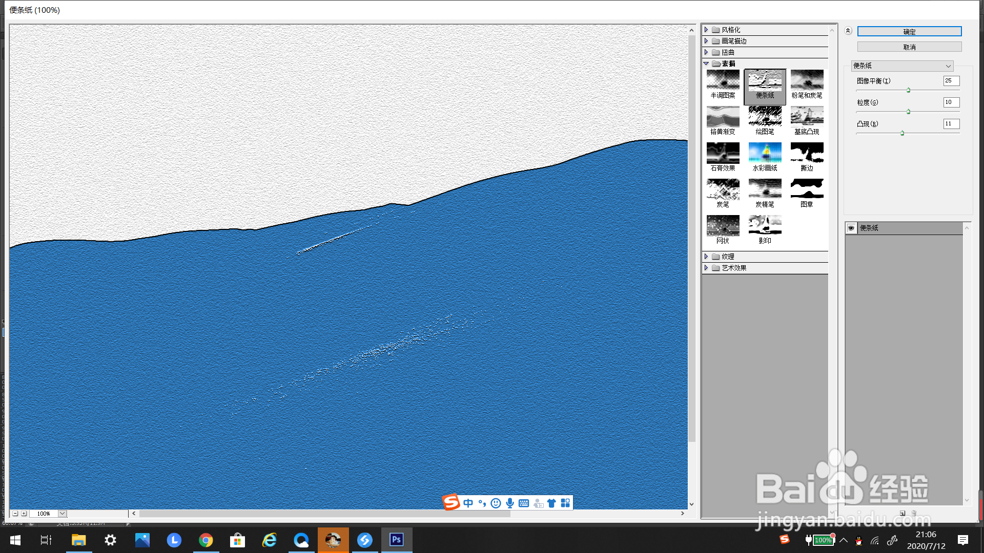Collapse the 素描 filter category
Viewport: 984px width, 553px height.
(x=706, y=63)
